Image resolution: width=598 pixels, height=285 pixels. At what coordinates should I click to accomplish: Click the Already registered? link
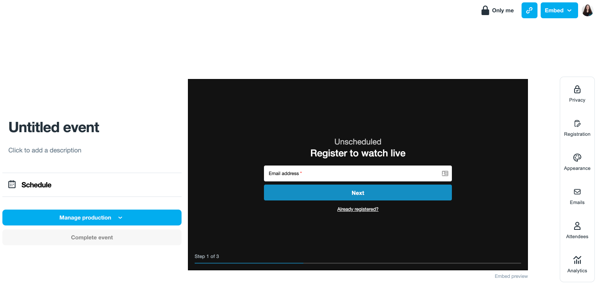pyautogui.click(x=358, y=209)
